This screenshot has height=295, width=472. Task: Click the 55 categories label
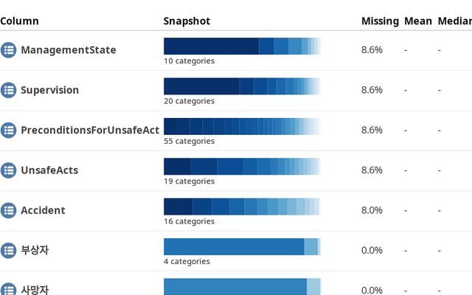pos(189,141)
